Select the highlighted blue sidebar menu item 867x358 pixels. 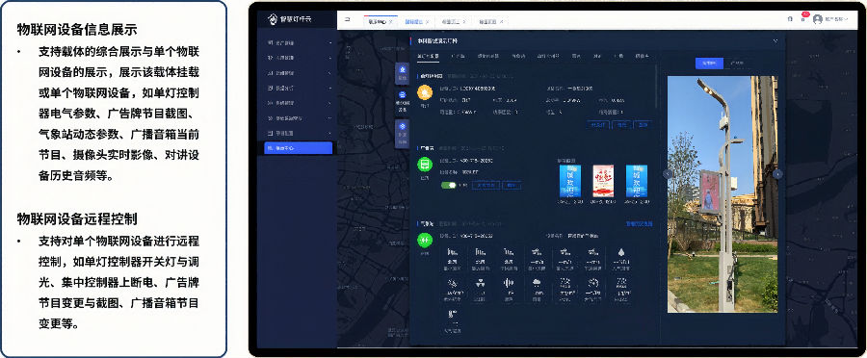coord(299,148)
